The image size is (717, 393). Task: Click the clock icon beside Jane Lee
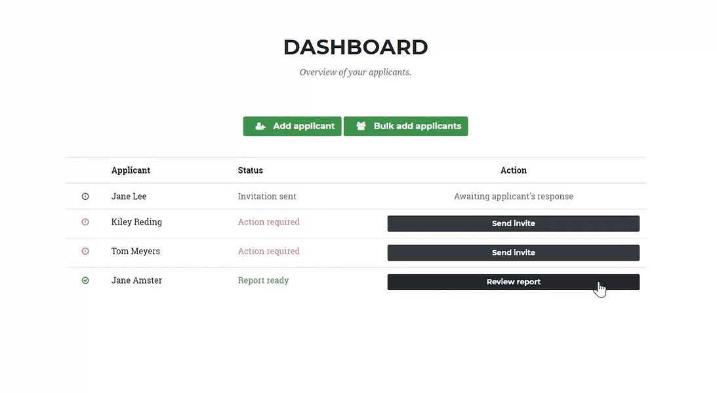coord(85,196)
